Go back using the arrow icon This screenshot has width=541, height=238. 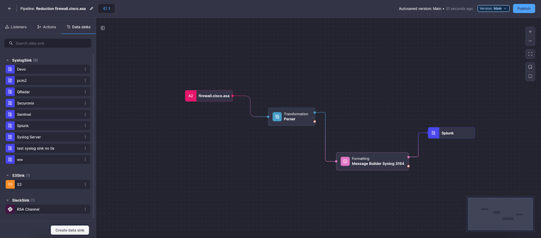pos(10,8)
